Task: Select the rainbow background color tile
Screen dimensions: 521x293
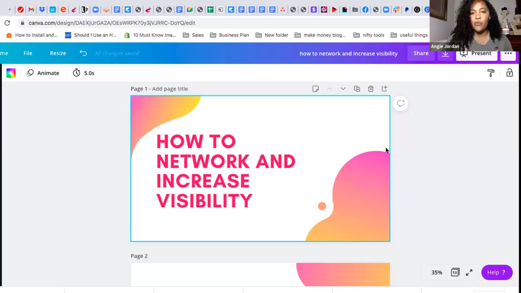Action: (x=11, y=72)
